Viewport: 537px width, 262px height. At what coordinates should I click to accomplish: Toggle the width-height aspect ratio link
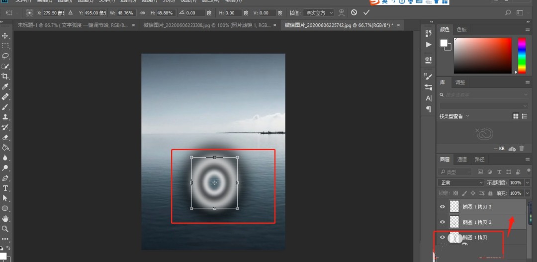click(x=143, y=12)
